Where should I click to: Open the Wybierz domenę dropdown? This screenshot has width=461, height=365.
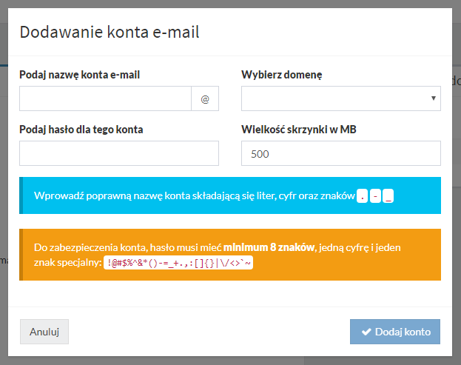click(x=340, y=98)
